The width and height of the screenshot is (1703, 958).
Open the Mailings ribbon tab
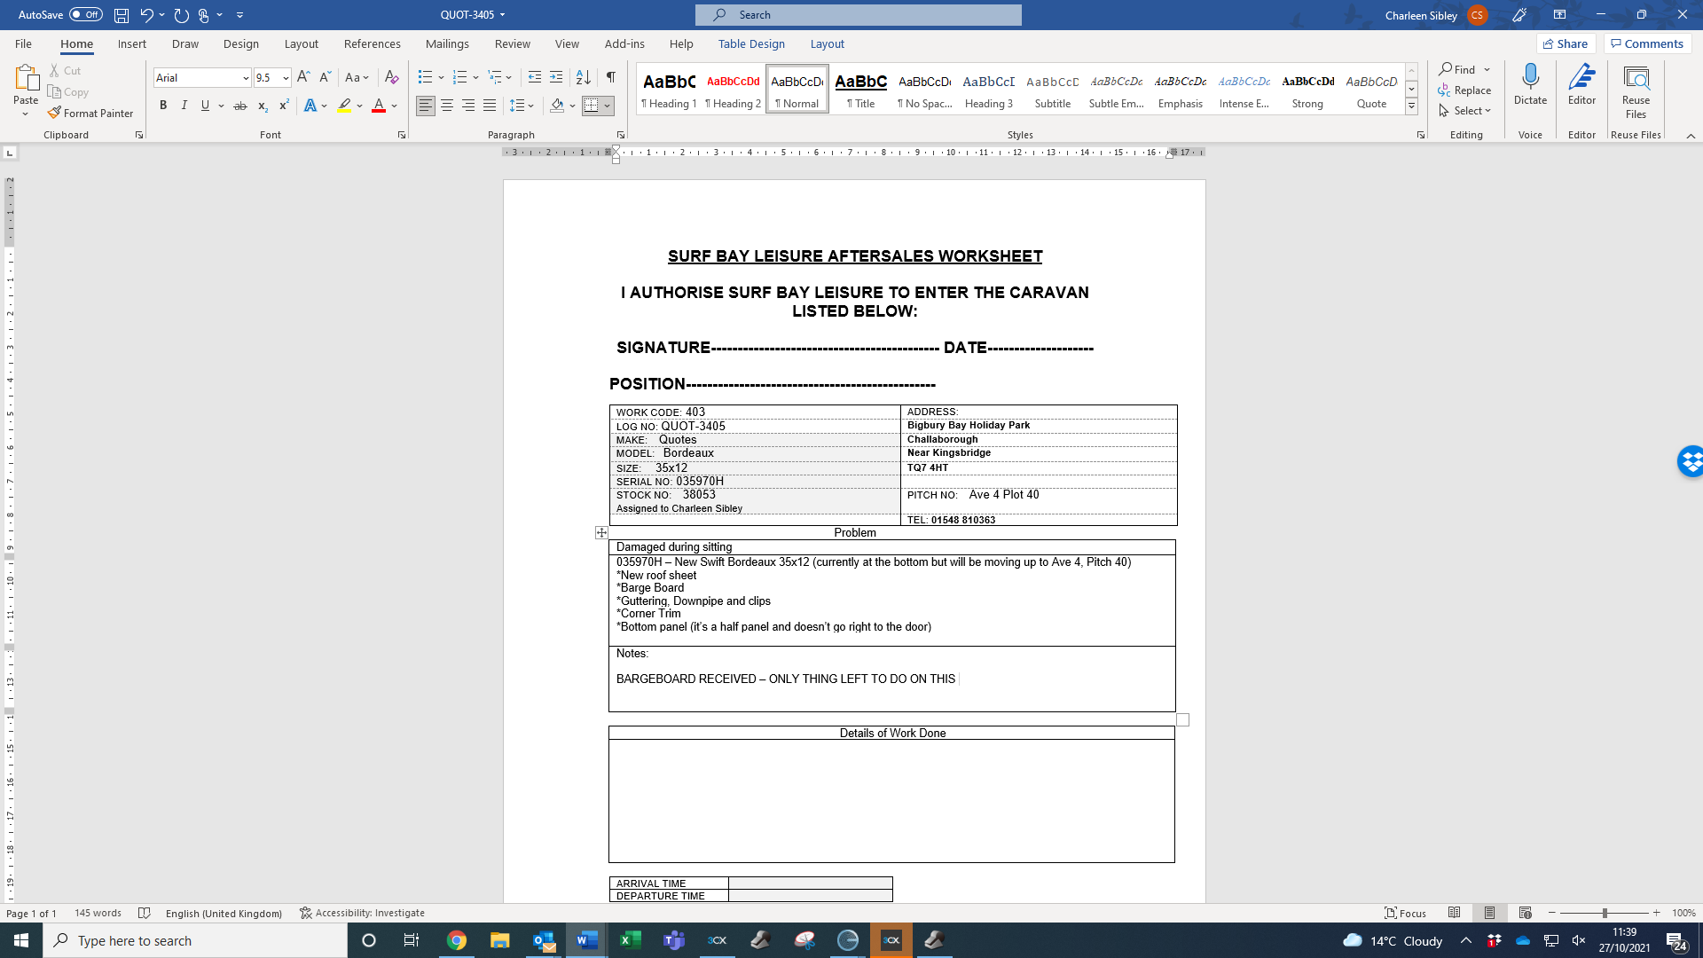pos(447,43)
